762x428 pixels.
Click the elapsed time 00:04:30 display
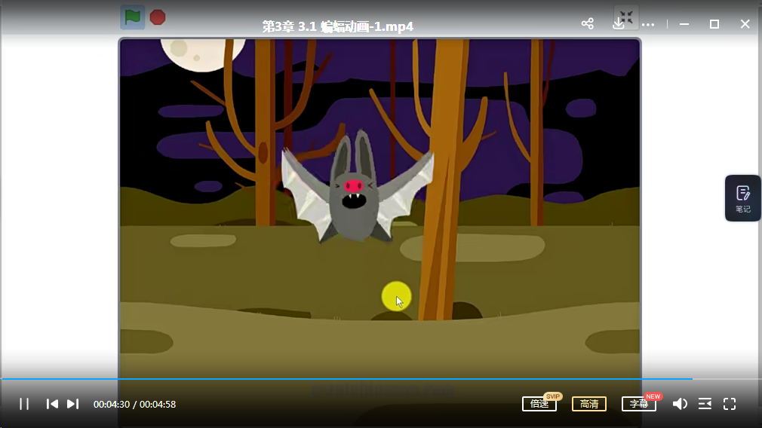click(x=112, y=404)
